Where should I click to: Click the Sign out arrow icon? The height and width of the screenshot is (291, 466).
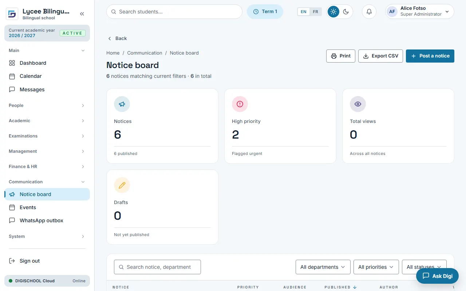12,261
